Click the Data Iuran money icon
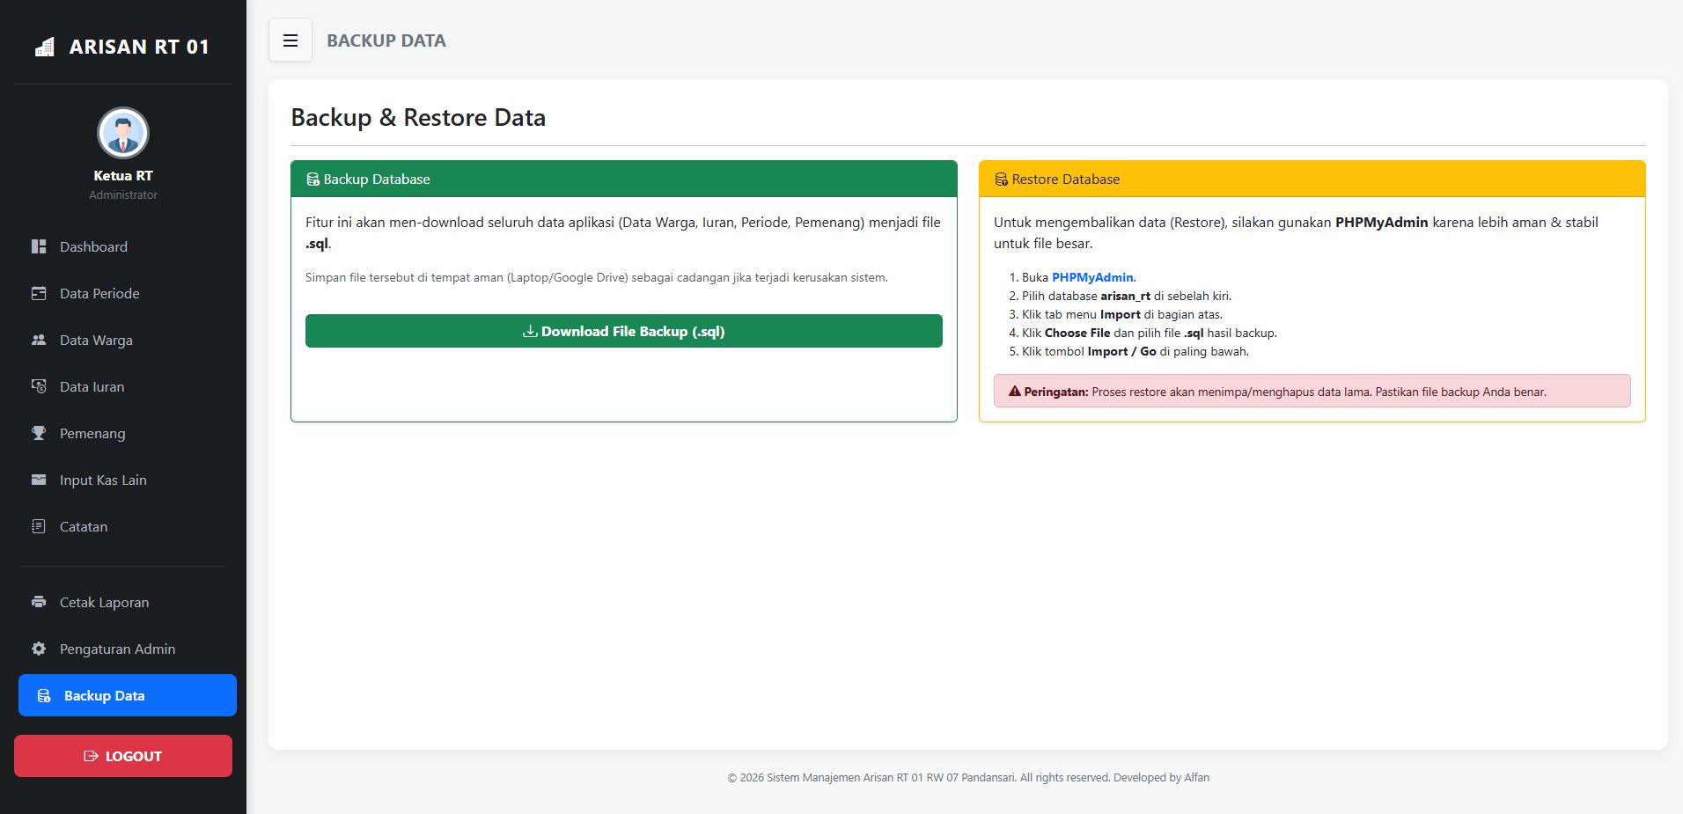 [x=39, y=386]
